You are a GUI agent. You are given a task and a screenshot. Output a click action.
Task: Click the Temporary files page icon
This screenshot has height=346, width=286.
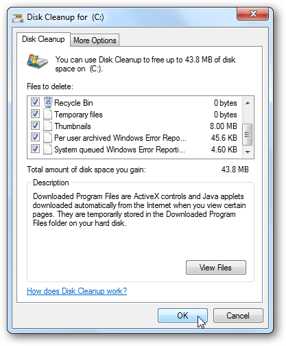(47, 114)
